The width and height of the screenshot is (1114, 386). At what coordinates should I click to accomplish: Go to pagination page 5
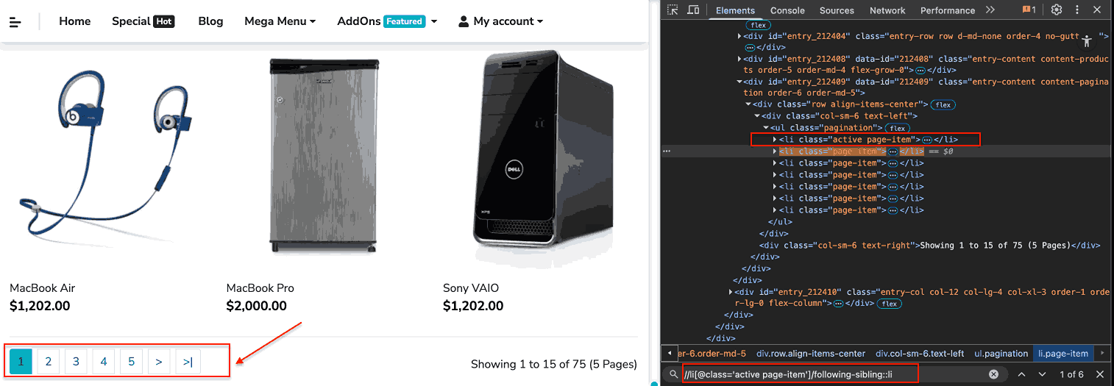(131, 362)
